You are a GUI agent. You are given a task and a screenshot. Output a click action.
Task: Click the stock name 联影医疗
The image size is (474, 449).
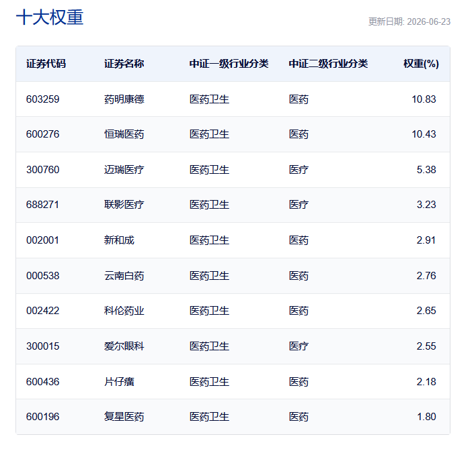pos(124,205)
